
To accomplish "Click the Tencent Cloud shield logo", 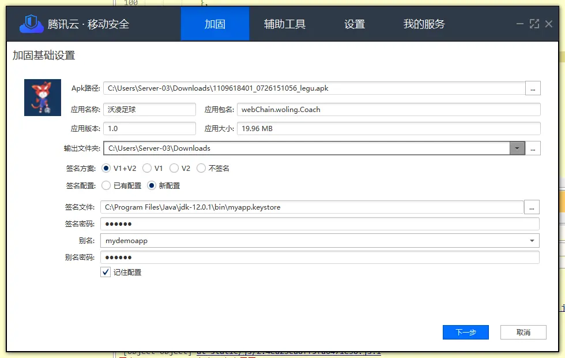I will pyautogui.click(x=31, y=24).
